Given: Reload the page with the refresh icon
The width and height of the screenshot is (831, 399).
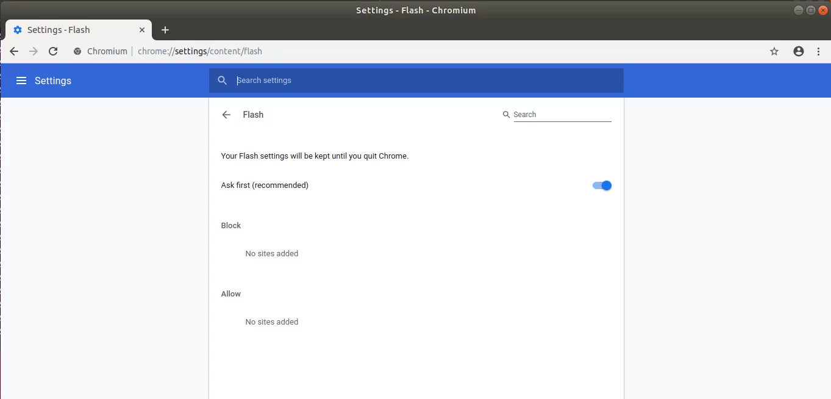Looking at the screenshot, I should (x=53, y=51).
